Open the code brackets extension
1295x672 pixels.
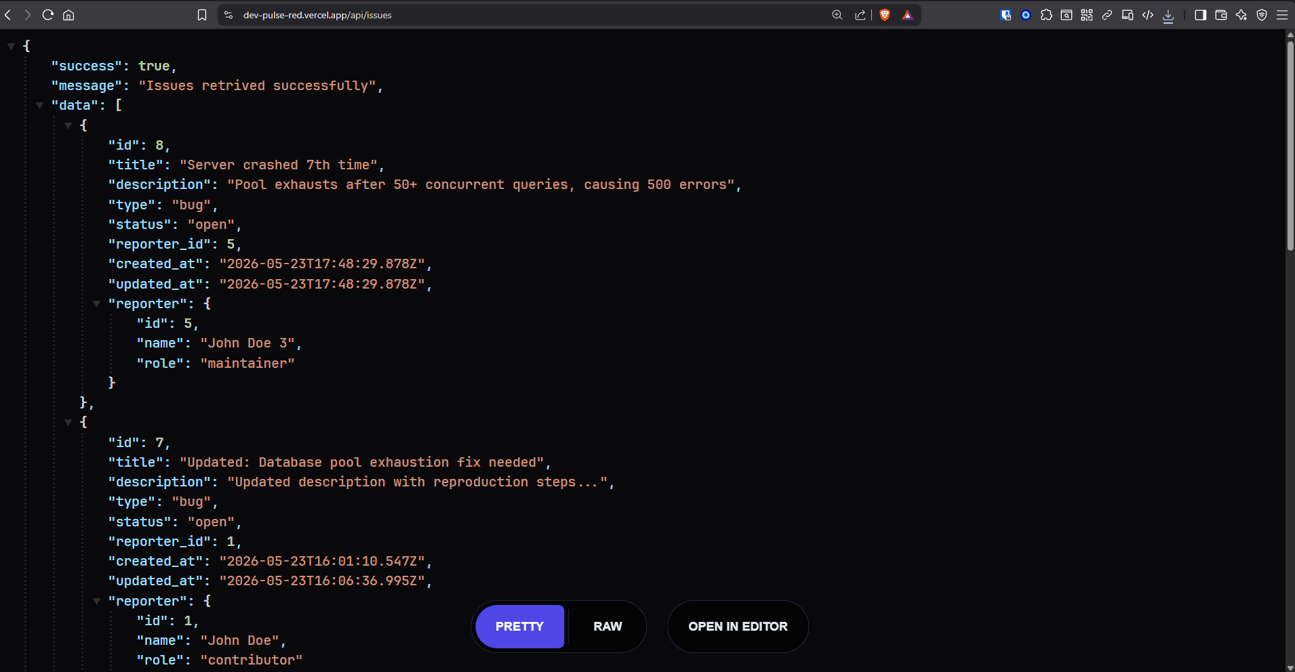click(1148, 15)
